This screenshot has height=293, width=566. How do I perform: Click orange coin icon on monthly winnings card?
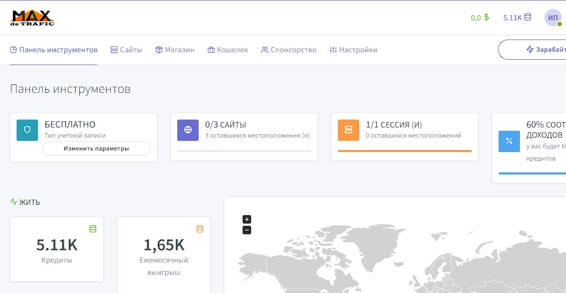(x=200, y=229)
